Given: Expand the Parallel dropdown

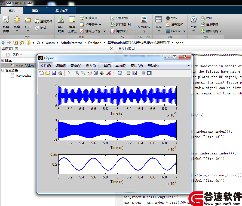Looking at the screenshot, I should click(184, 31).
